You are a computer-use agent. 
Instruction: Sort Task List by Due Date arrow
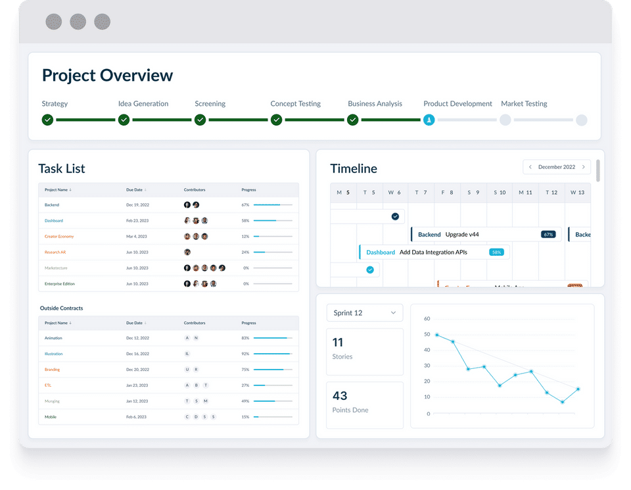point(145,190)
